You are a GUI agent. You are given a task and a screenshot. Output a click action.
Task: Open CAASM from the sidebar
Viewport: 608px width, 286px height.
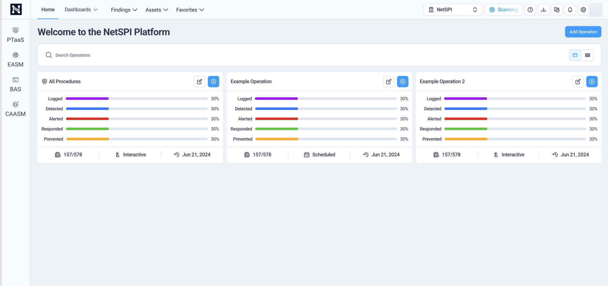16,109
